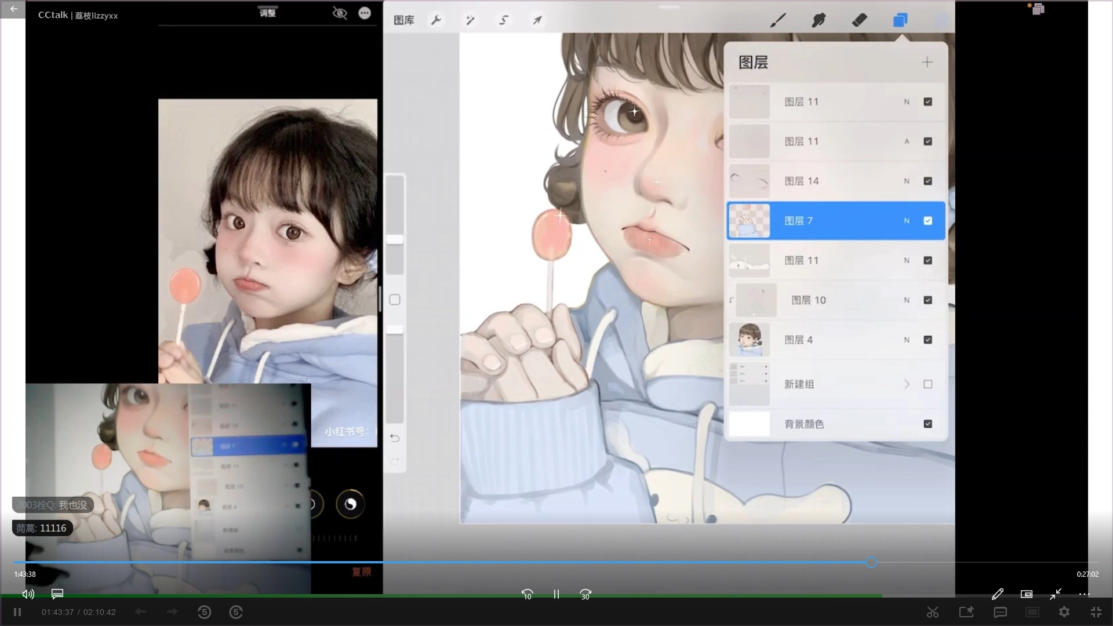Expand the 新建组 group chevron
The height and width of the screenshot is (626, 1113).
[907, 384]
